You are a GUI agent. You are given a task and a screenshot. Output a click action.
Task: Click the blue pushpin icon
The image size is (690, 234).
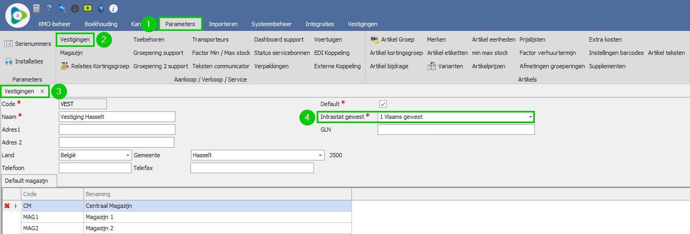(62, 9)
